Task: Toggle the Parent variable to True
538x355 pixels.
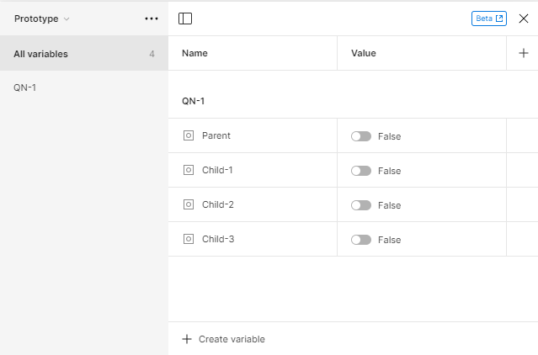Action: tap(361, 136)
